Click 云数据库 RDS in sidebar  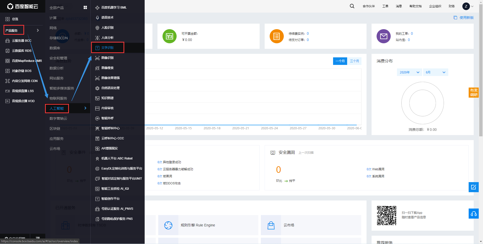22,51
